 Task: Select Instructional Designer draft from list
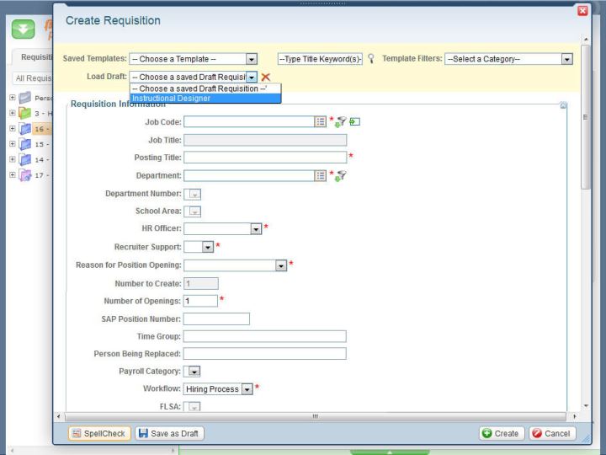[x=205, y=99]
